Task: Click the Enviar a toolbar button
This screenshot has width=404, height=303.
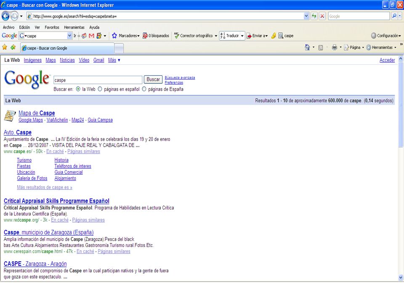Action: coord(258,36)
